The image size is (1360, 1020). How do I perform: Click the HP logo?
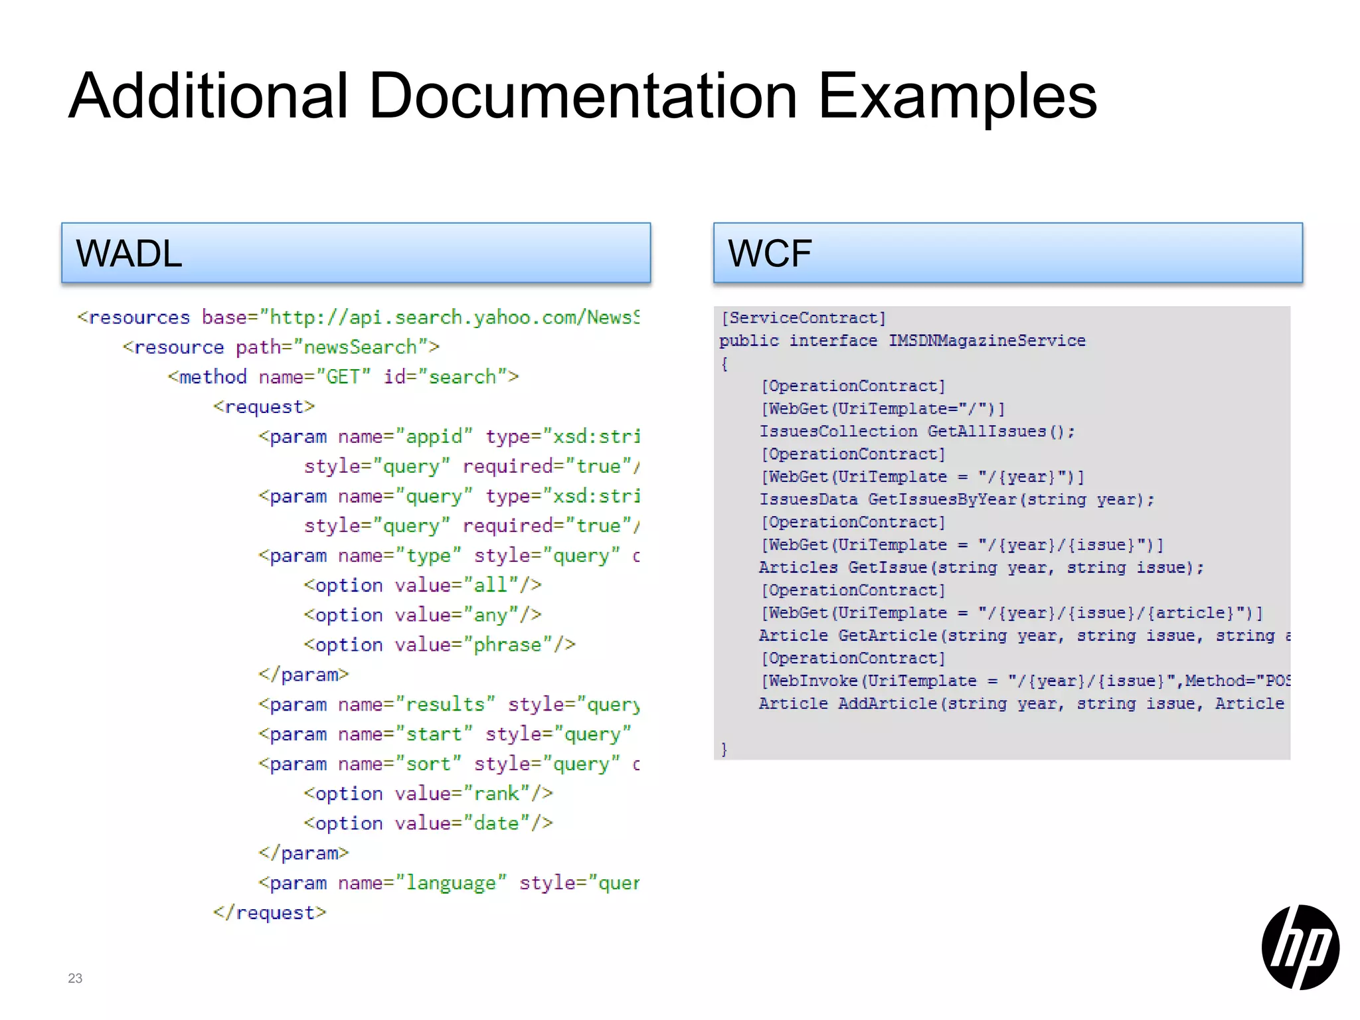(1300, 947)
